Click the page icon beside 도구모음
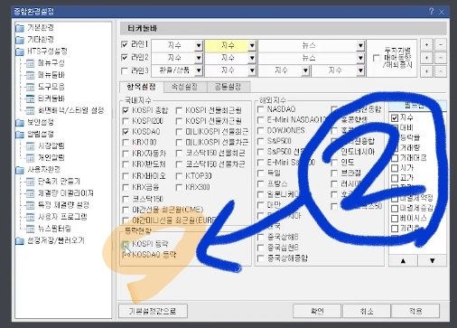This screenshot has width=457, height=328. click(x=31, y=87)
